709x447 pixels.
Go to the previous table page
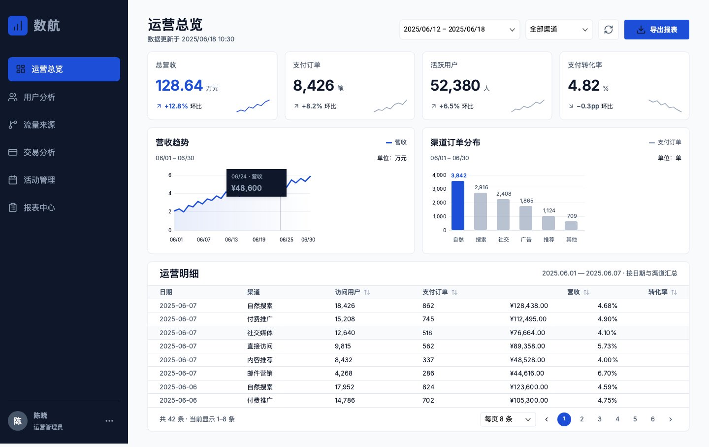click(x=547, y=419)
